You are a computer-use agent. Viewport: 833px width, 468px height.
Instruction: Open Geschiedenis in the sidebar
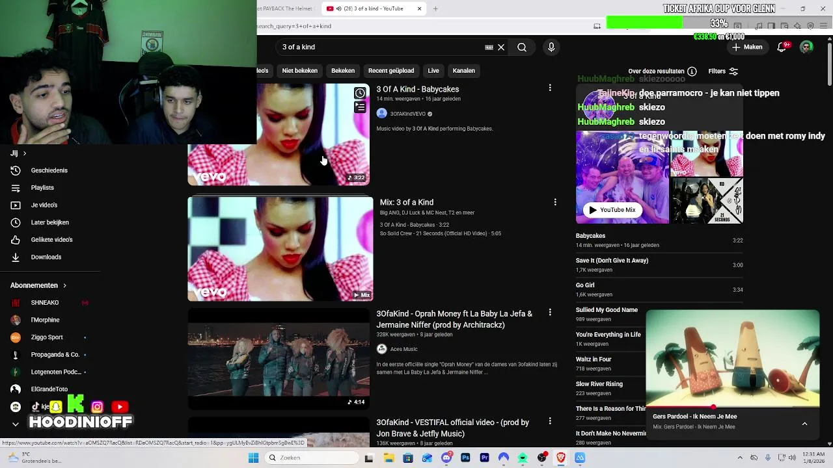(x=49, y=170)
